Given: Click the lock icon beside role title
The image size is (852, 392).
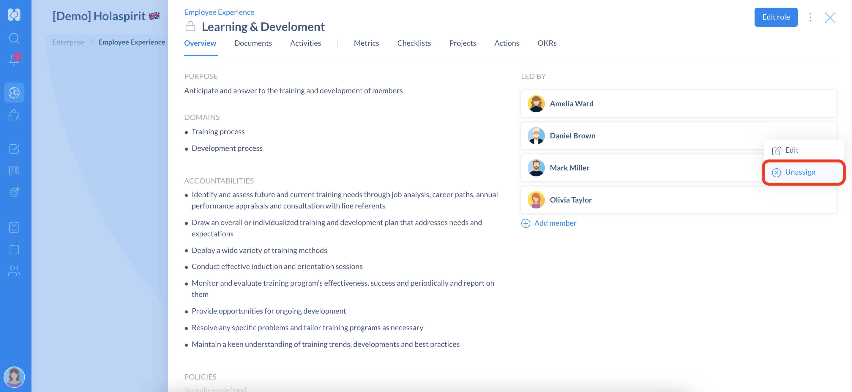Looking at the screenshot, I should (x=190, y=26).
